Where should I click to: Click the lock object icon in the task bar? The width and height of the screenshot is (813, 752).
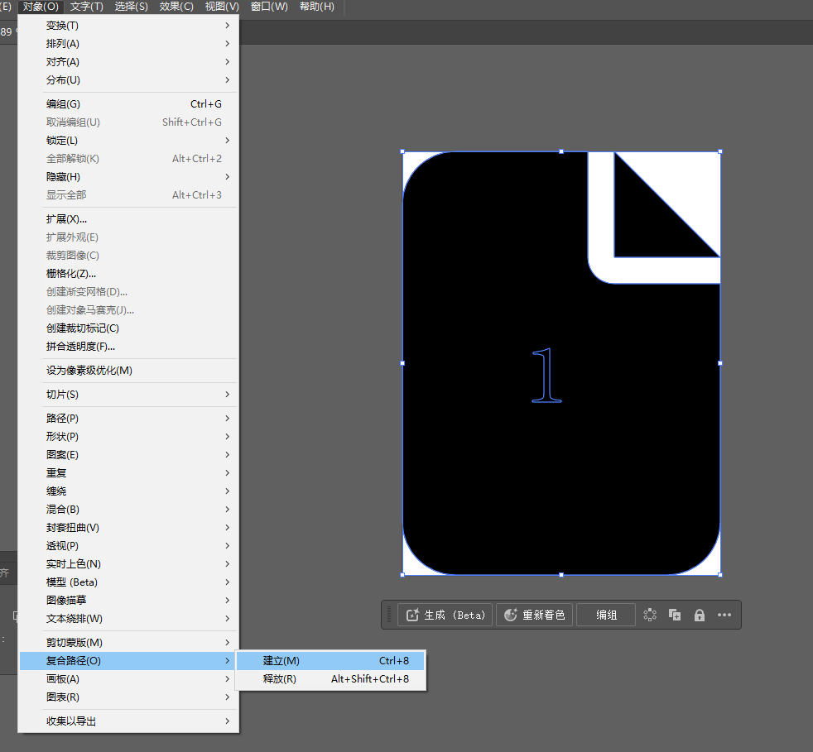[700, 615]
